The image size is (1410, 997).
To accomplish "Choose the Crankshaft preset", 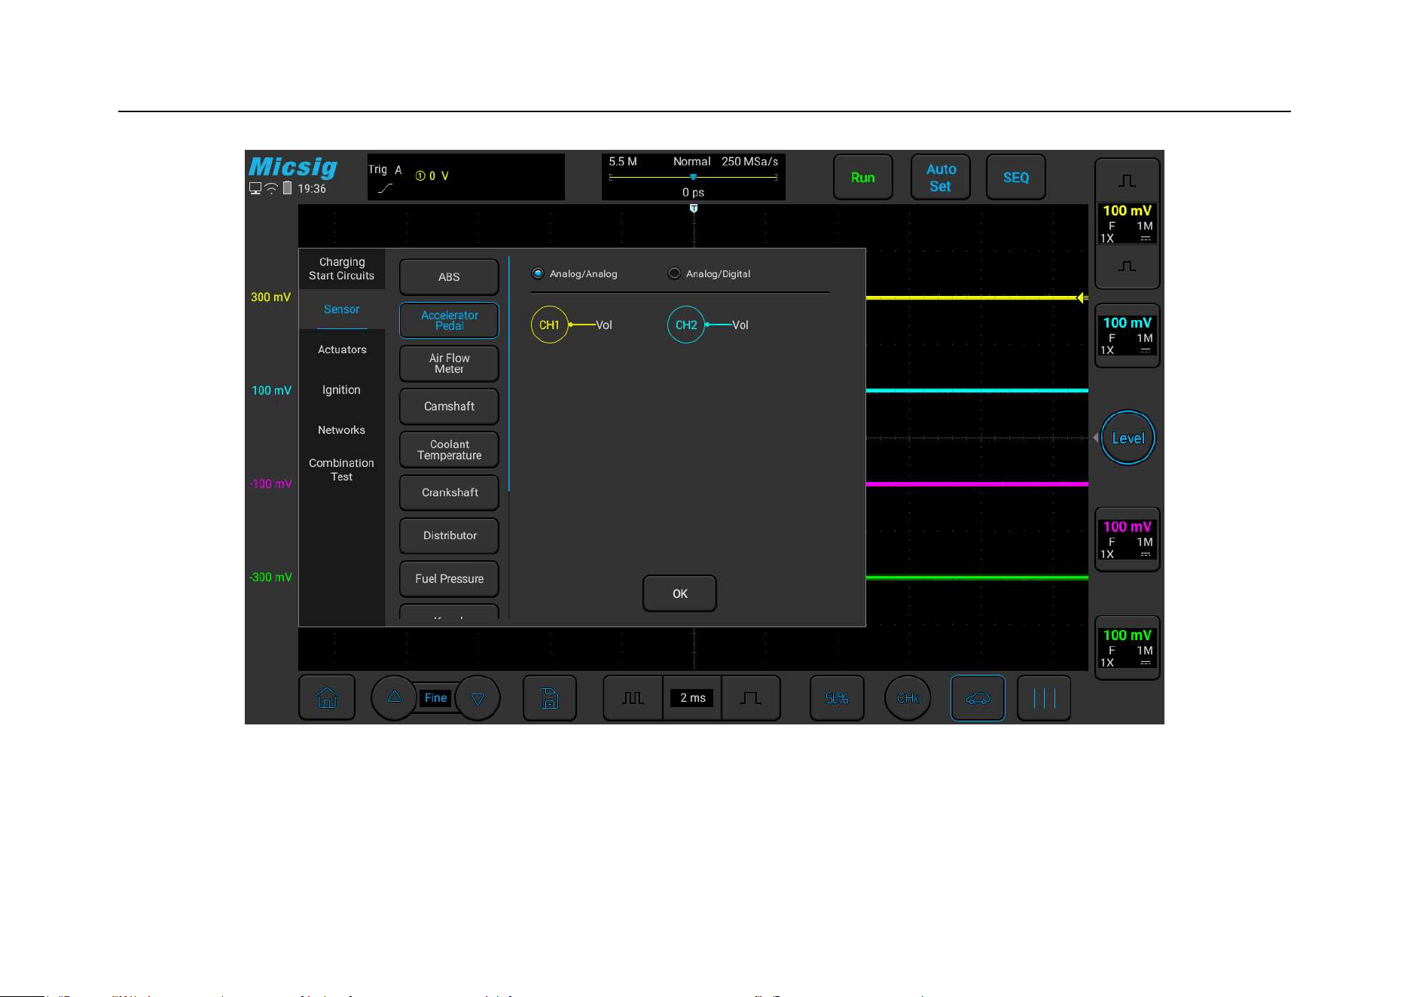I will click(449, 492).
